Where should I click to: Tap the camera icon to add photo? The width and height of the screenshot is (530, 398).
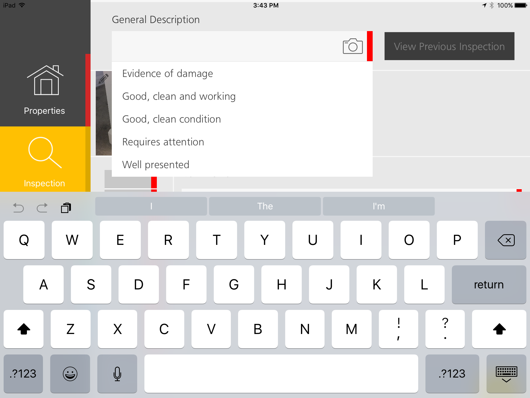[x=353, y=46]
